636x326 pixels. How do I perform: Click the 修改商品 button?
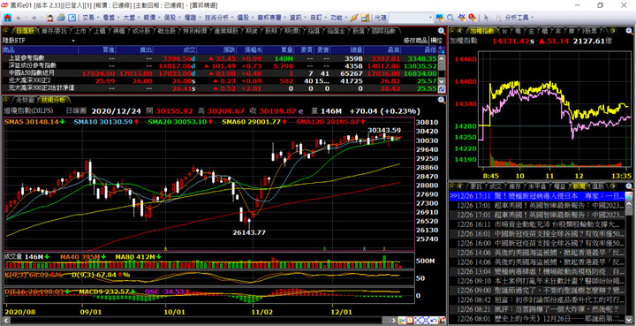click(416, 41)
